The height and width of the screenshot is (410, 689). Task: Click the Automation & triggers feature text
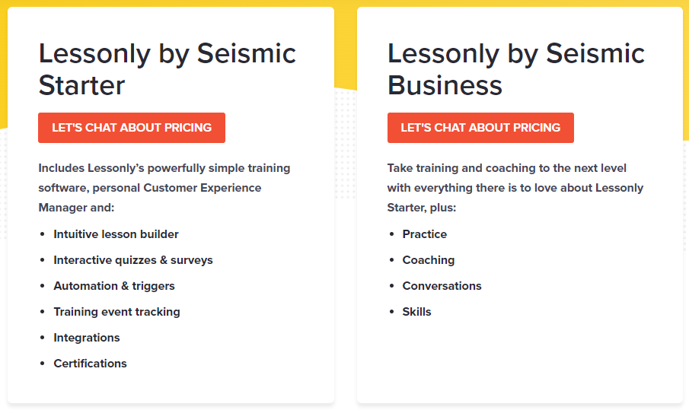(x=114, y=286)
